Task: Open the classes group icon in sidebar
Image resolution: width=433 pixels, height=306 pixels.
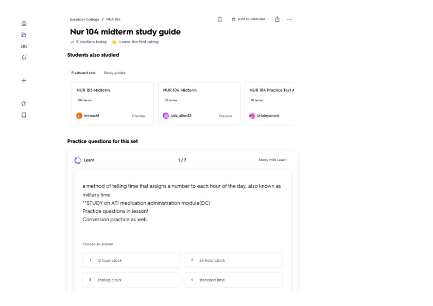Action: tap(24, 46)
